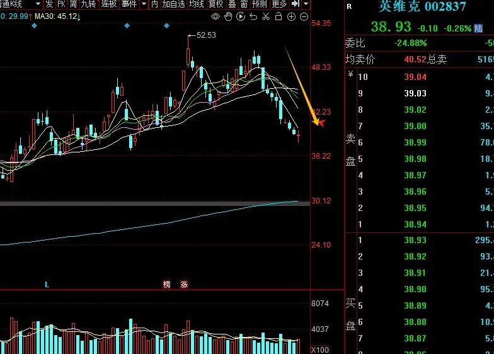
Task: Select sell level 8 price 39.02
Action: click(x=415, y=110)
